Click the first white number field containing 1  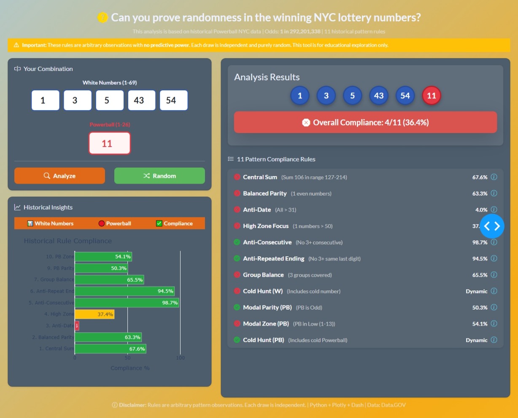tap(46, 100)
